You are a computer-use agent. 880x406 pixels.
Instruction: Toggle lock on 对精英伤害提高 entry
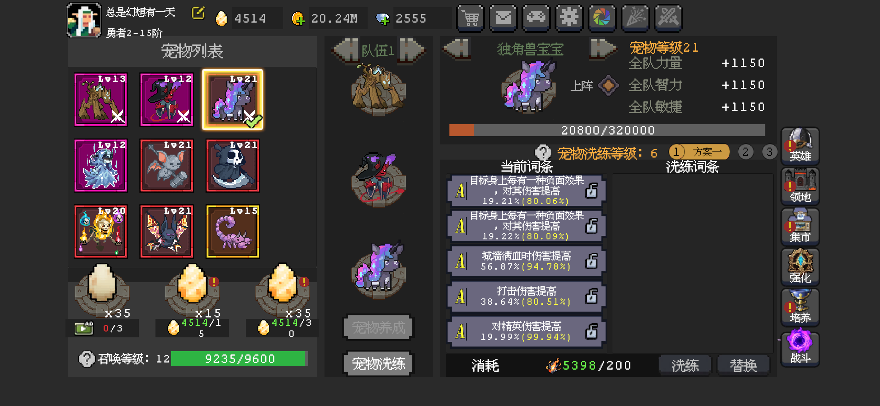pyautogui.click(x=591, y=331)
